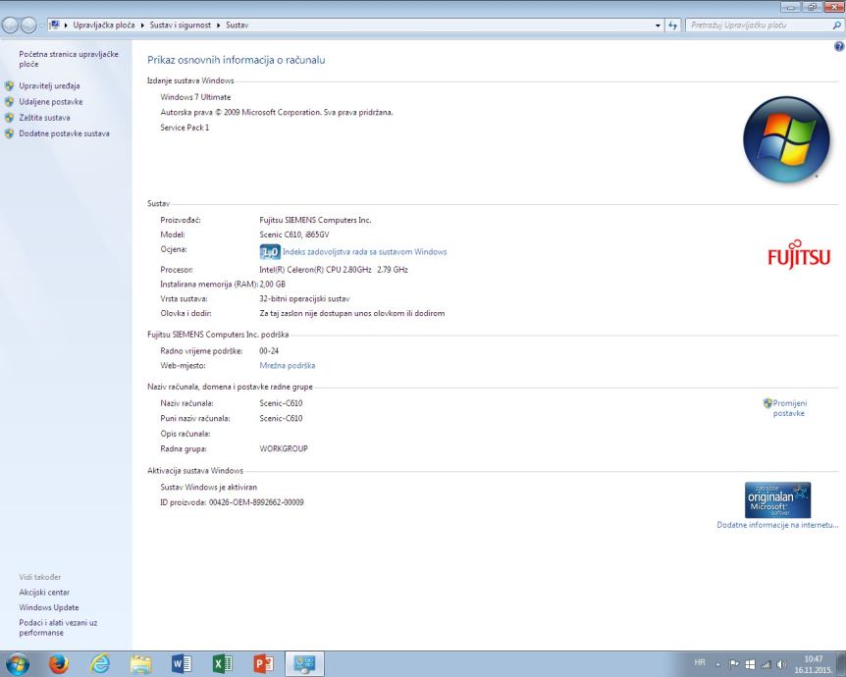The height and width of the screenshot is (677, 846).
Task: Click the blue help question mark icon
Action: [839, 47]
